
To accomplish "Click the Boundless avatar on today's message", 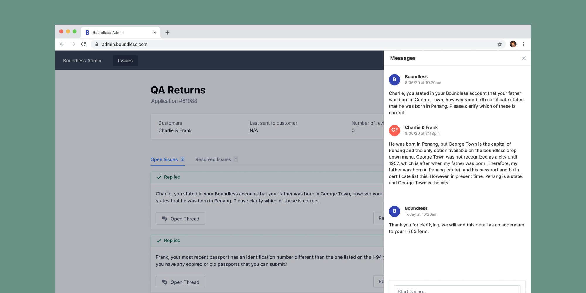I will coord(395,211).
